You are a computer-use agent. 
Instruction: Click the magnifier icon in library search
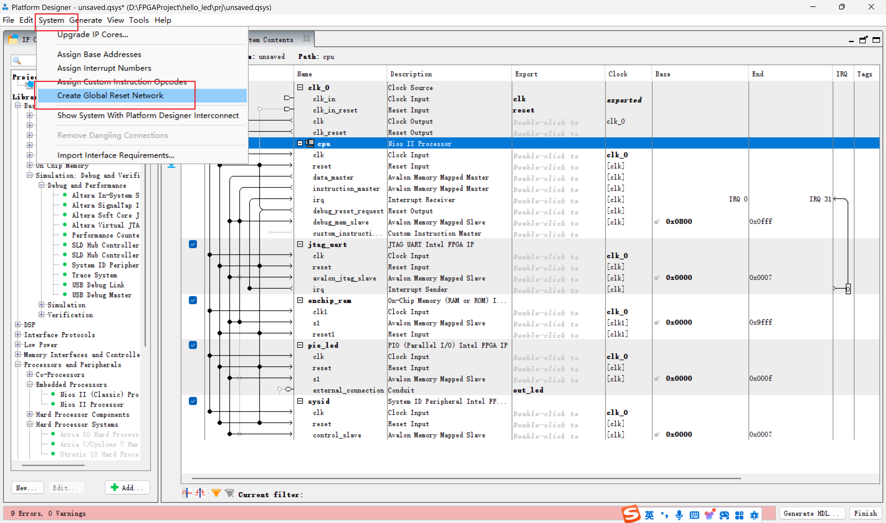tap(16, 61)
